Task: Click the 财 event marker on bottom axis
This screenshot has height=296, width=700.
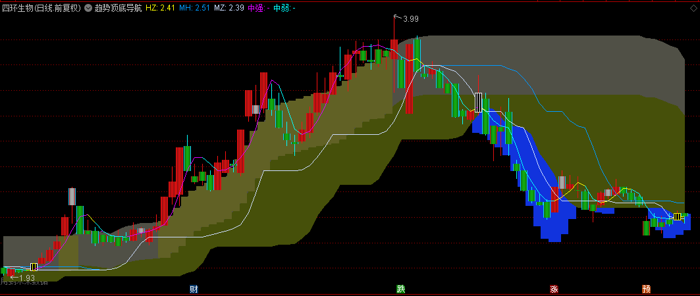Action: pos(194,289)
